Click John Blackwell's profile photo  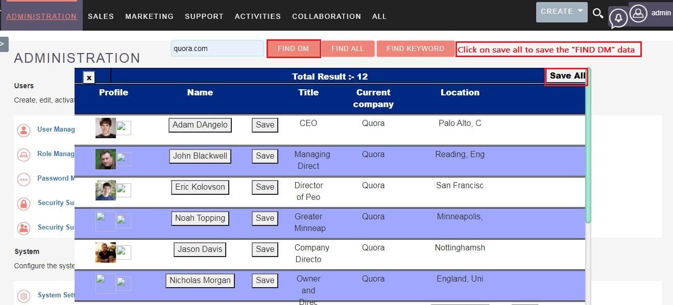pyautogui.click(x=106, y=159)
